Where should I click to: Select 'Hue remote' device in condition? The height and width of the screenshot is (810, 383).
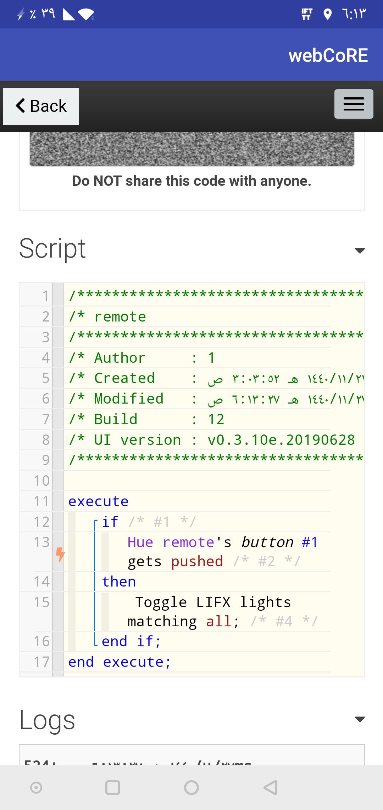coord(171,542)
